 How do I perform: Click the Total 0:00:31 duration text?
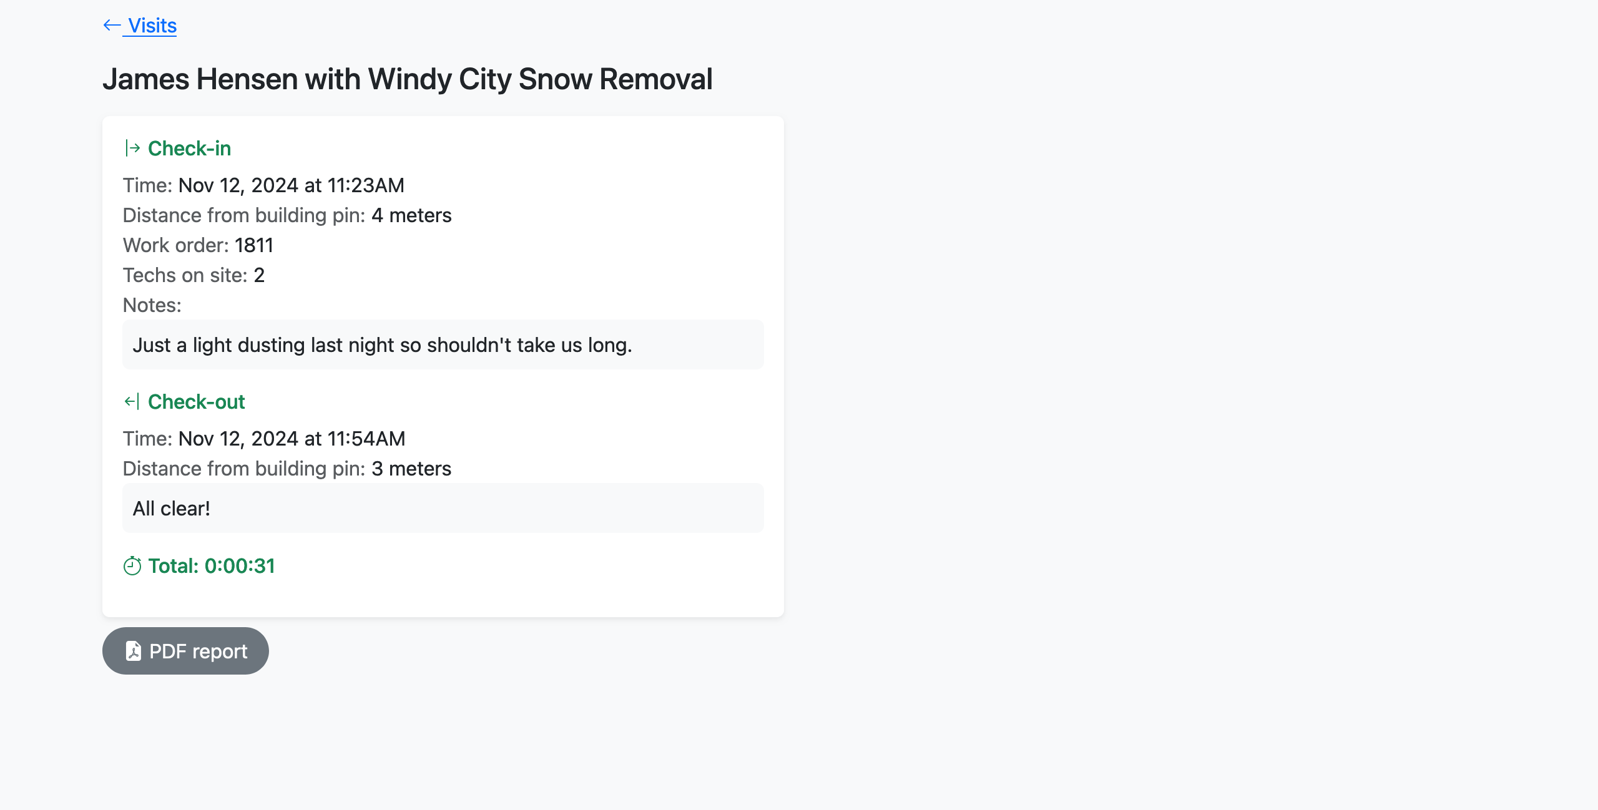tap(211, 566)
